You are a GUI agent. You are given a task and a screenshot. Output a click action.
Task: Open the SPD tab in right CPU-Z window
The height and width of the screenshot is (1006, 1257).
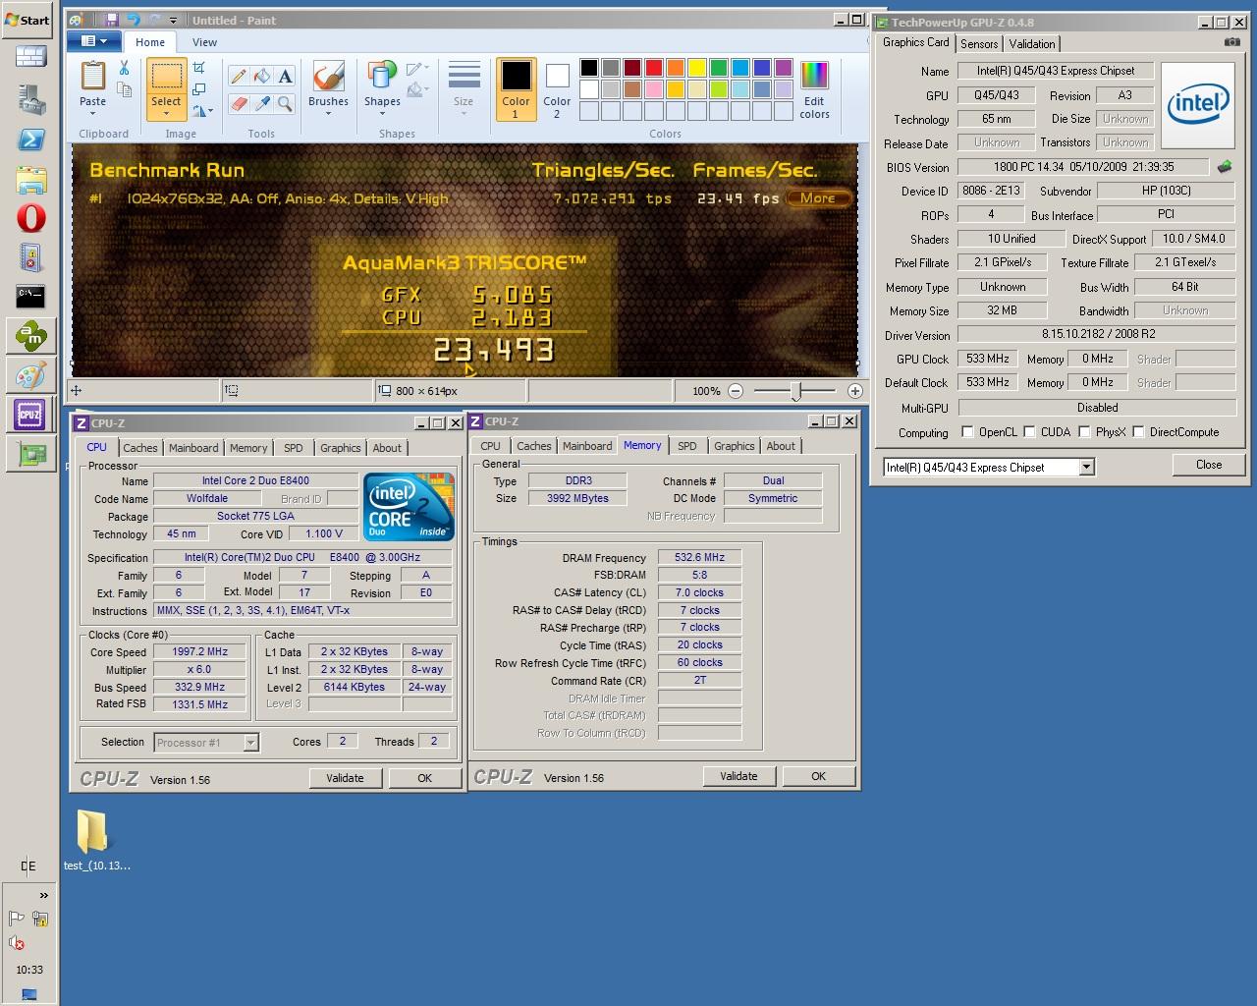(687, 446)
